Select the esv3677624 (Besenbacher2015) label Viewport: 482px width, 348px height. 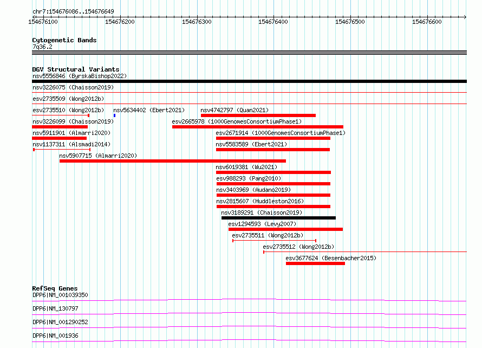[x=331, y=258]
